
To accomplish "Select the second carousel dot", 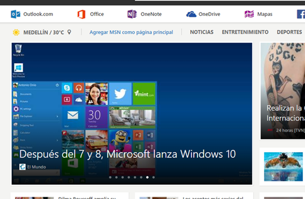I will click(116, 177).
